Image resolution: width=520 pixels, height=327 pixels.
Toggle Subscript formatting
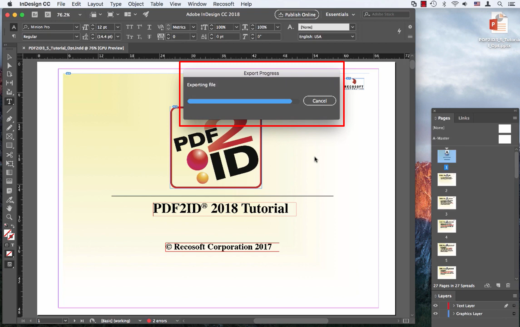click(139, 37)
